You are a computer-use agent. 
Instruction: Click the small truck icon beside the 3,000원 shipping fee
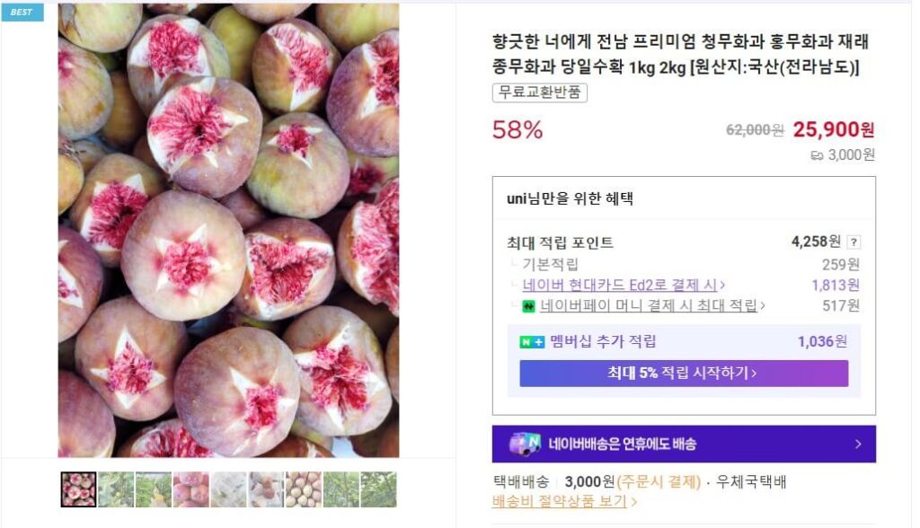click(x=817, y=155)
